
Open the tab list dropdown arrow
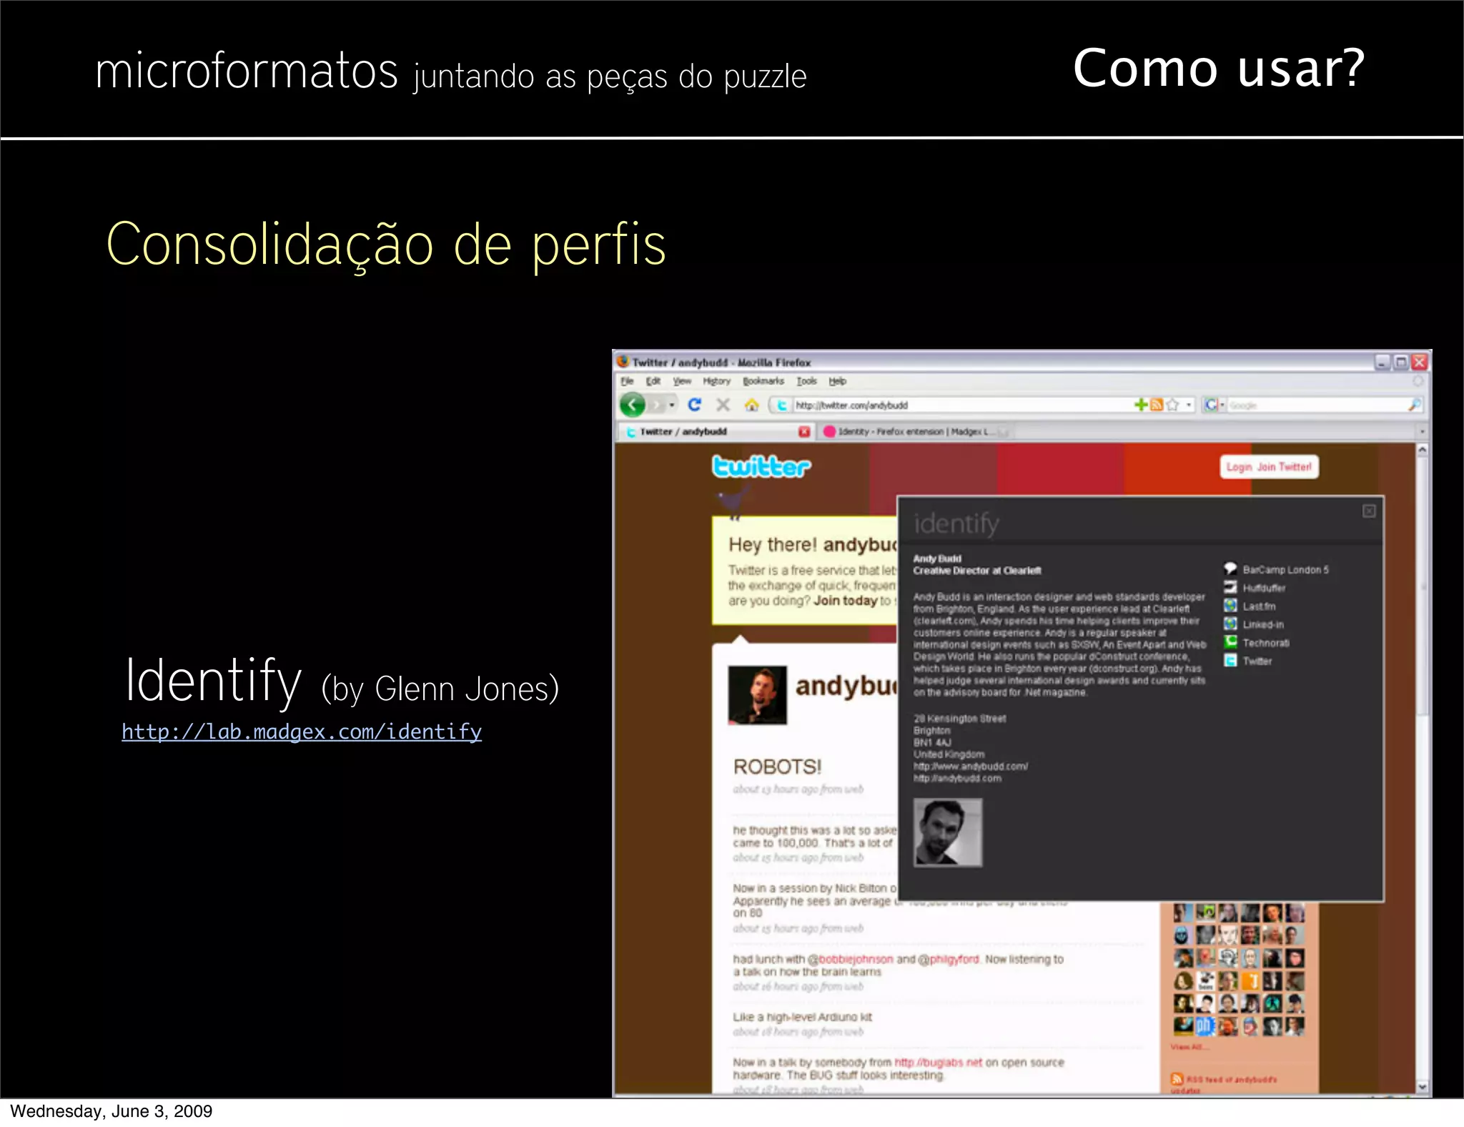[1422, 432]
